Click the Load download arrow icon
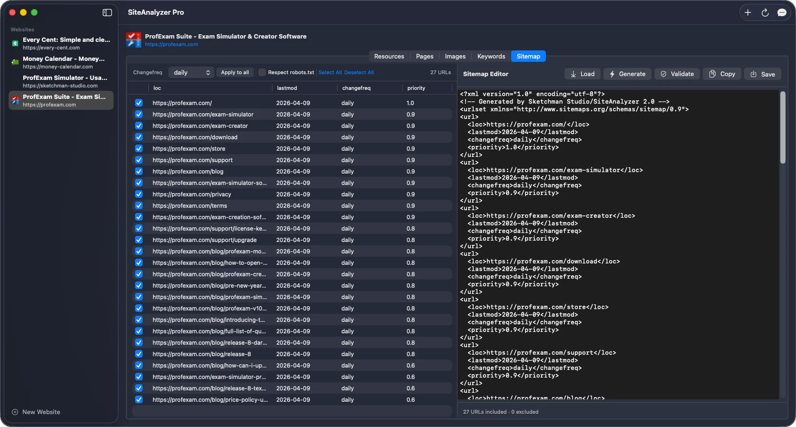Viewport: 796px width, 427px height. (573, 74)
